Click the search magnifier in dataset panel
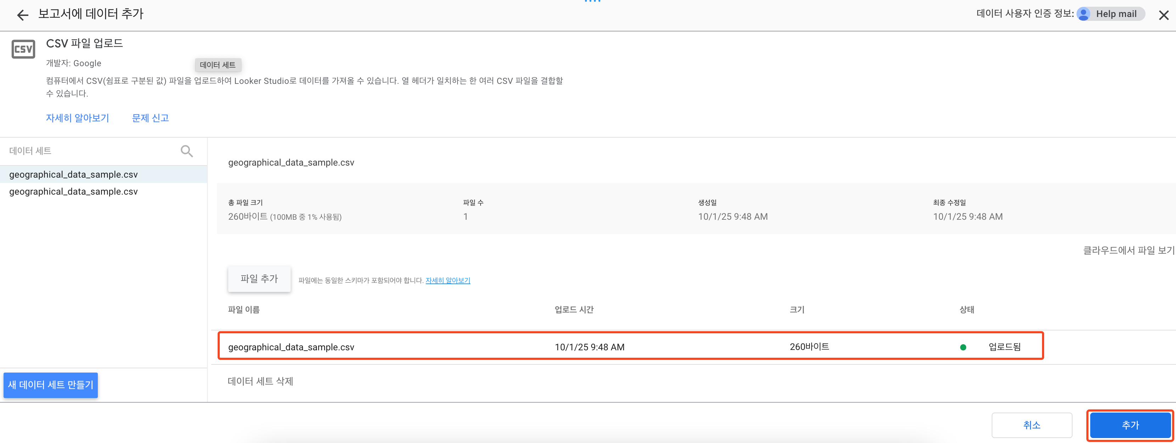Viewport: 1176px width, 443px height. coord(186,151)
